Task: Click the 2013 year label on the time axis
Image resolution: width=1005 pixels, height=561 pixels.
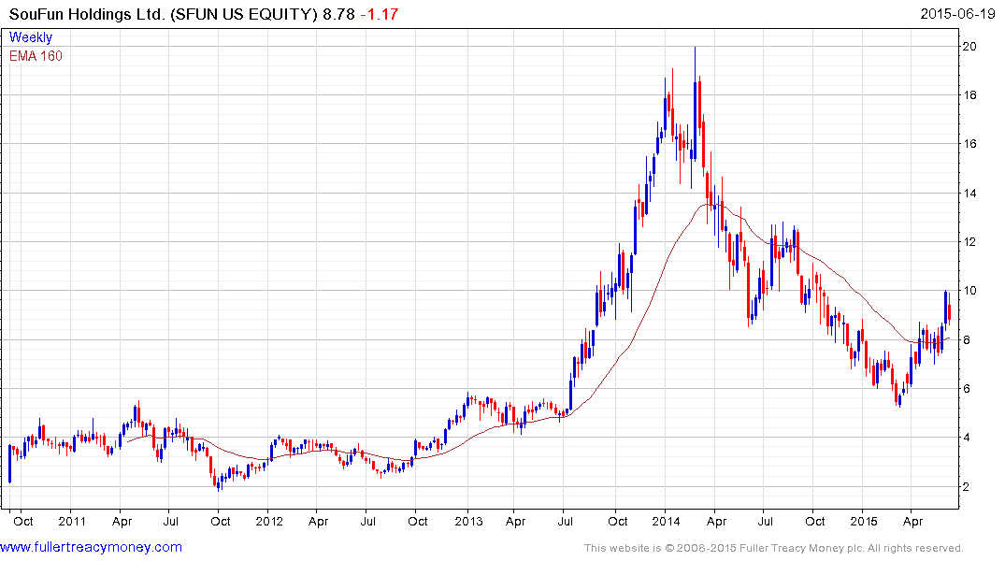Action: coord(468,521)
